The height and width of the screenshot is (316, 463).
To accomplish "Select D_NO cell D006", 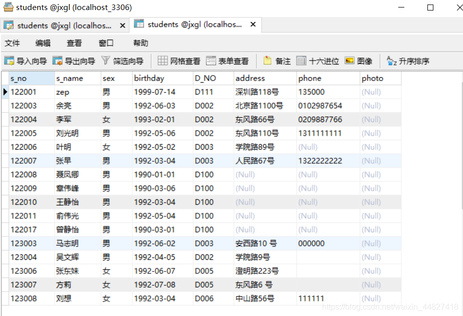I will (x=214, y=298).
